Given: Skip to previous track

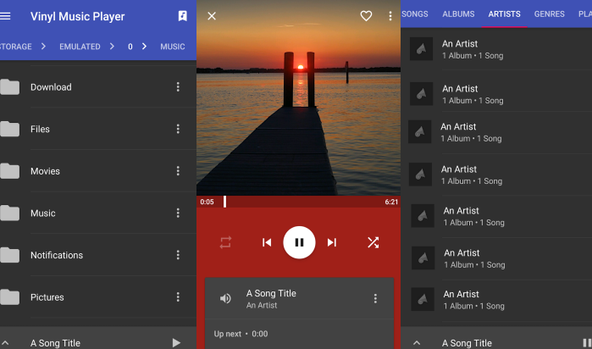Looking at the screenshot, I should 267,242.
